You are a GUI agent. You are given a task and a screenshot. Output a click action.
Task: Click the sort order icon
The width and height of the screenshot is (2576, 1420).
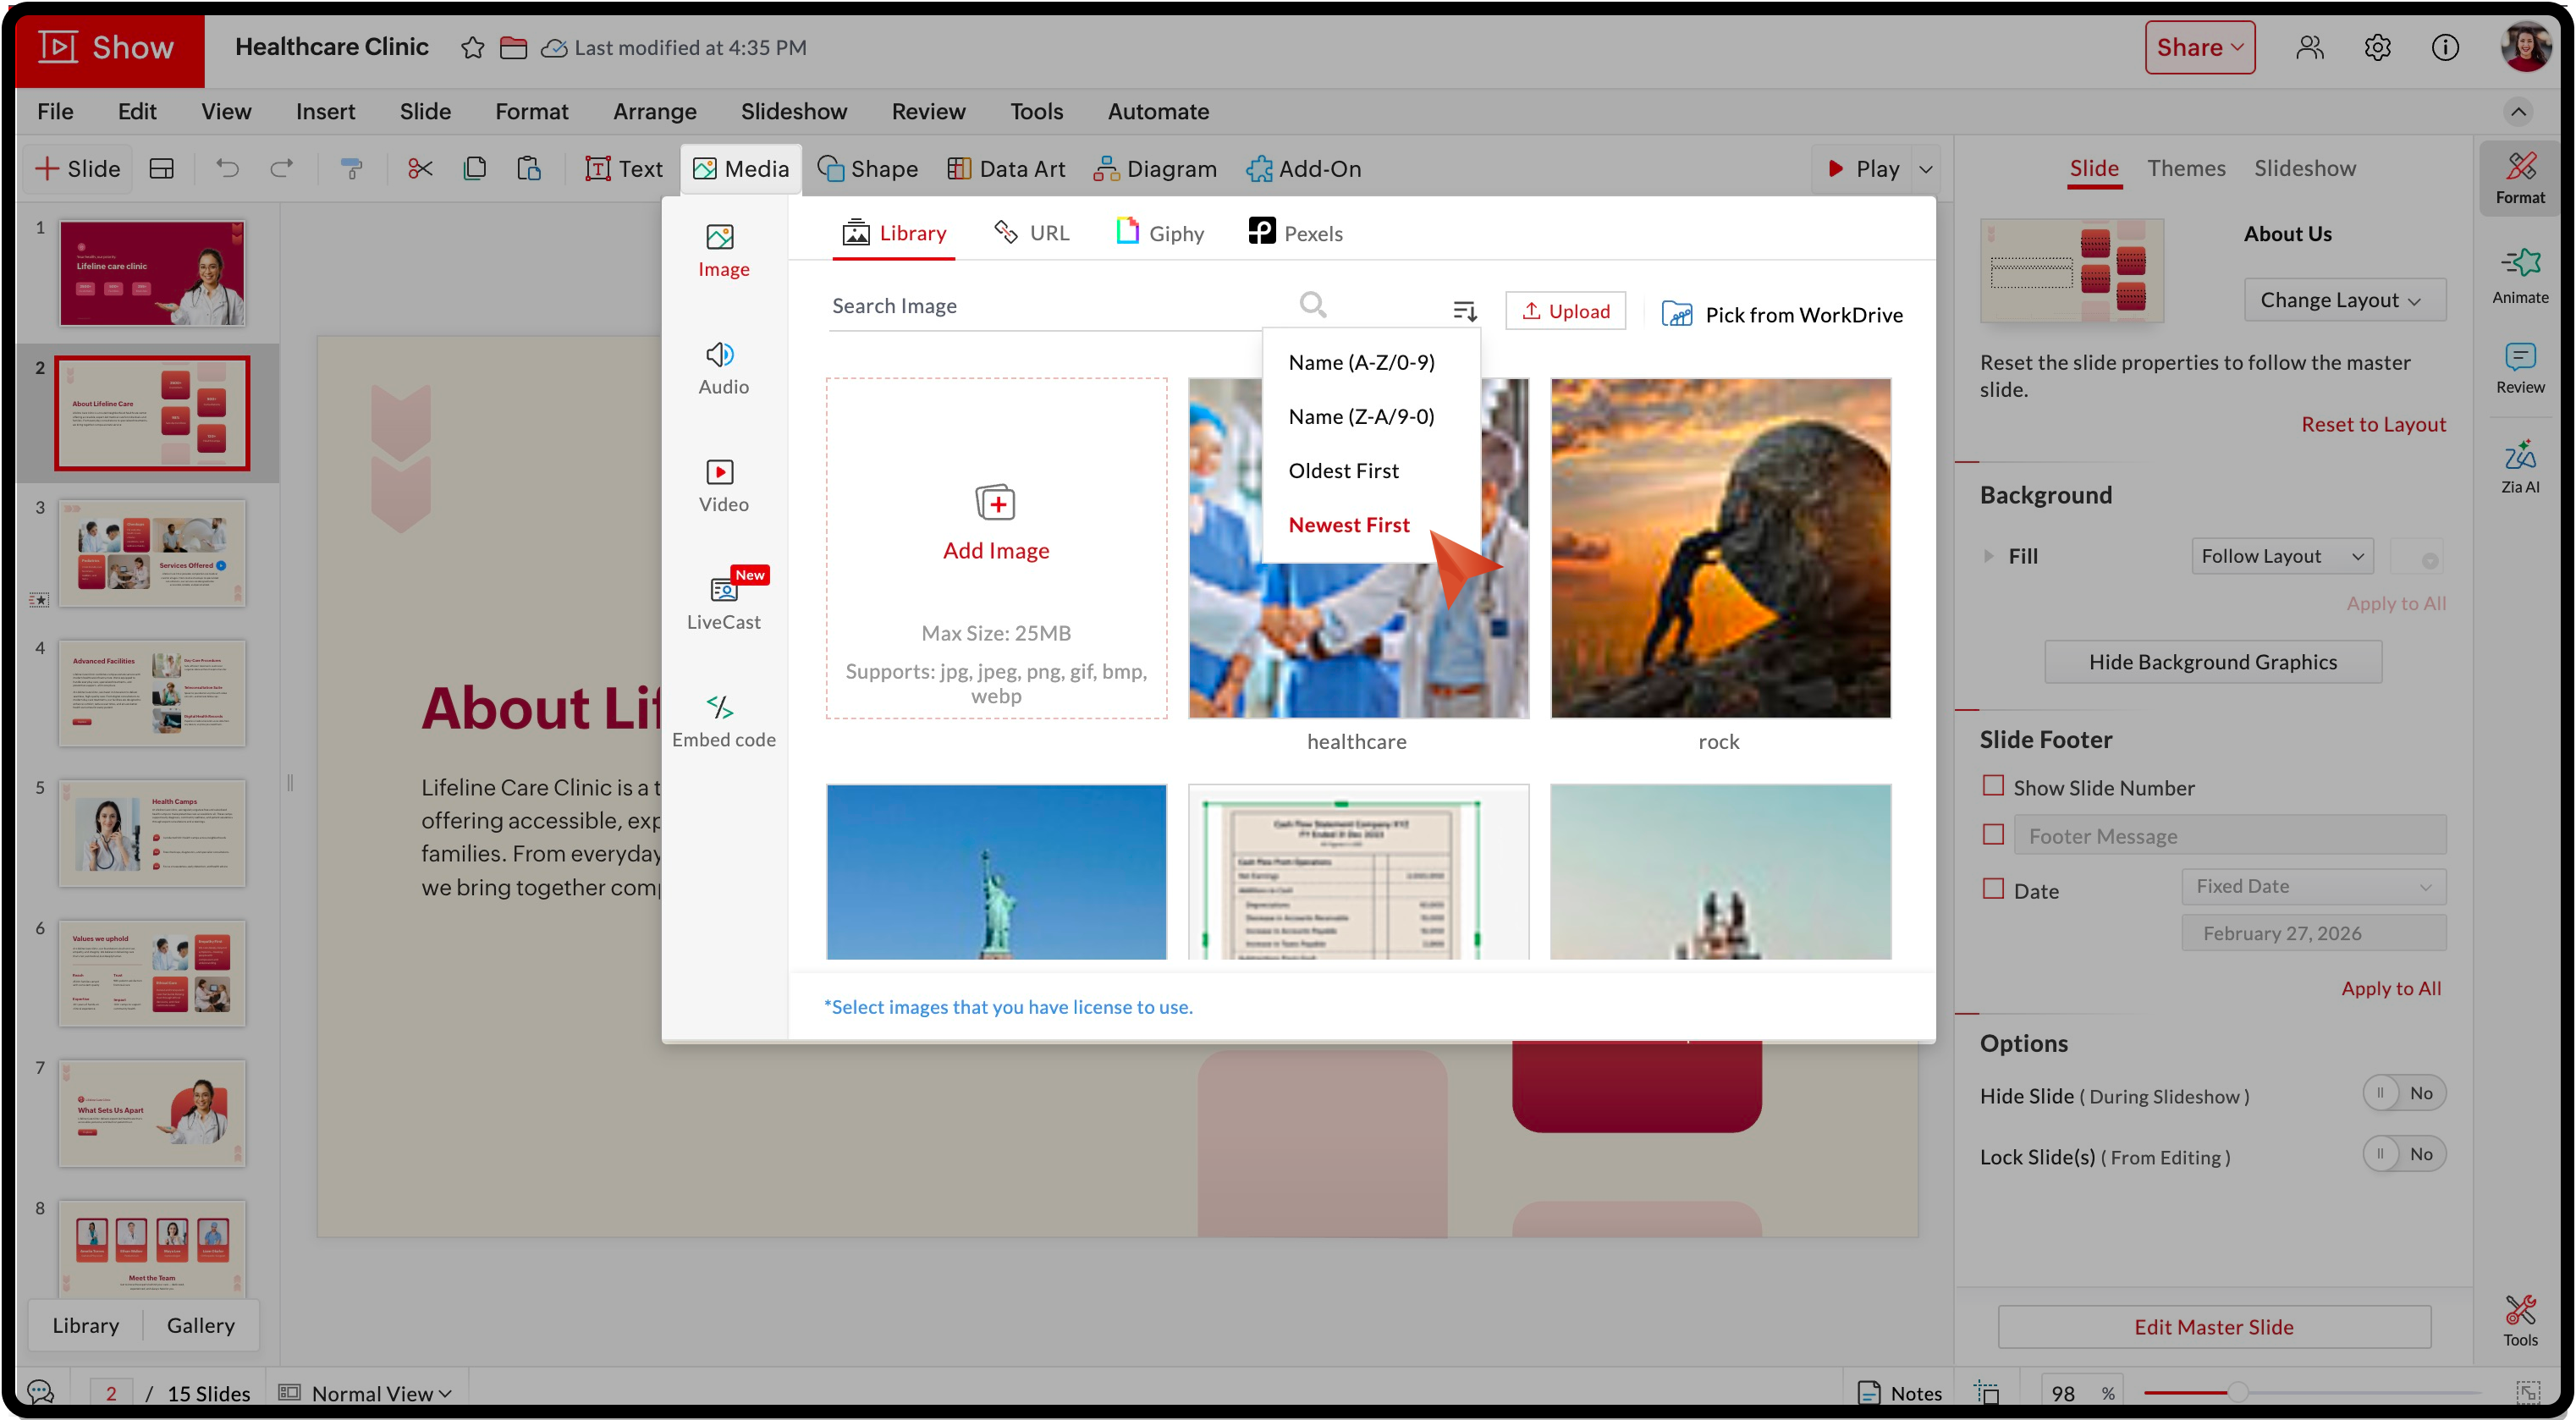(1464, 311)
